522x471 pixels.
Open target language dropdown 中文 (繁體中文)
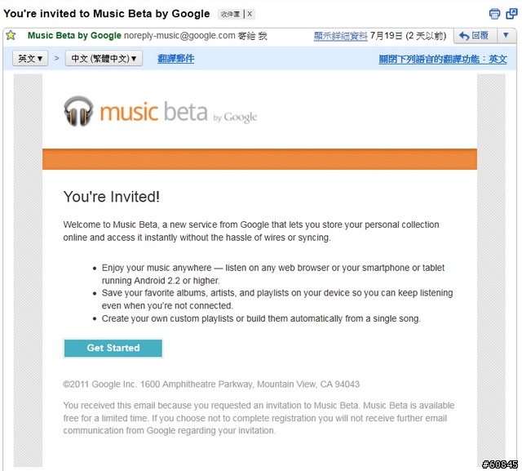pos(104,58)
